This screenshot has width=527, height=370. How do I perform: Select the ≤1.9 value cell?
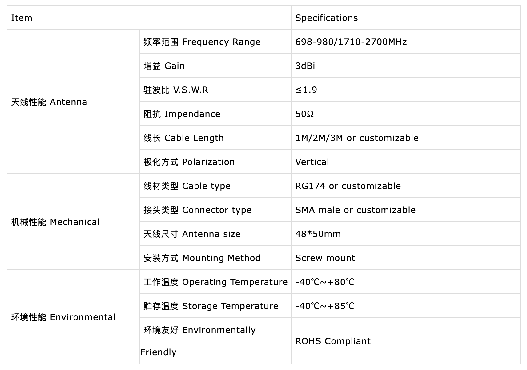point(306,90)
